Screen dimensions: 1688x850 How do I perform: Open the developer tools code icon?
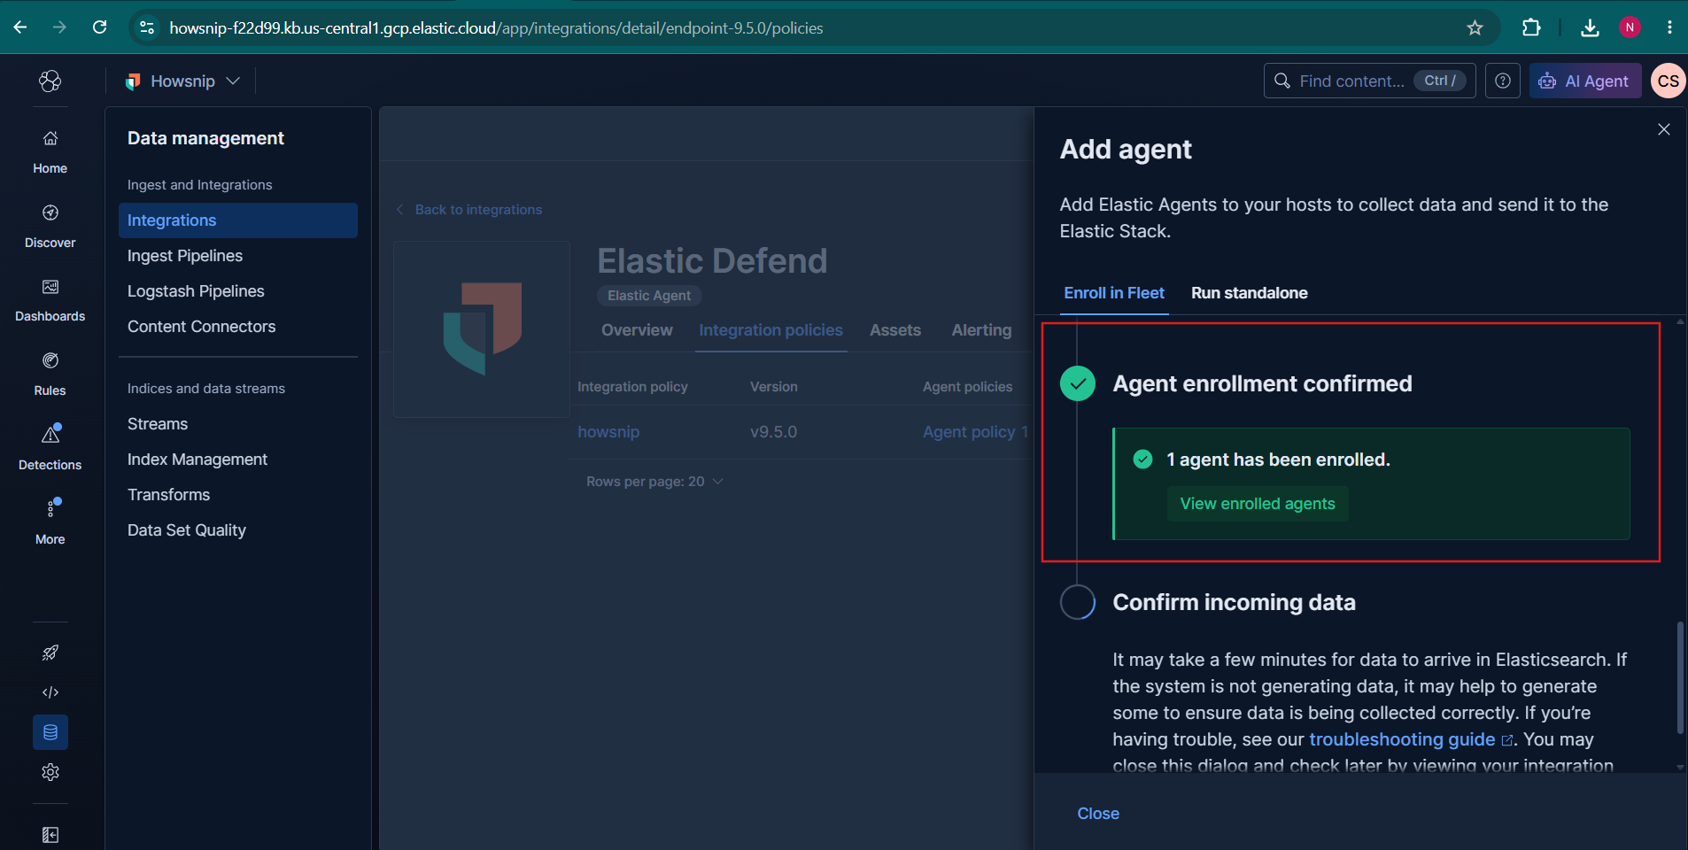[50, 692]
